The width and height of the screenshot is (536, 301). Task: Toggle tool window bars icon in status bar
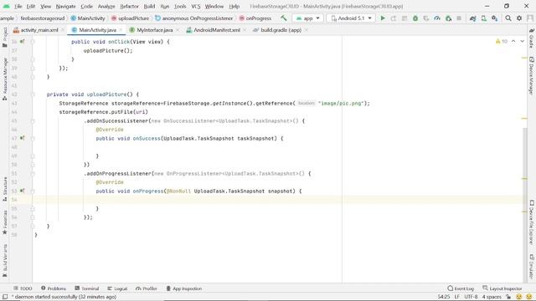(x=5, y=297)
